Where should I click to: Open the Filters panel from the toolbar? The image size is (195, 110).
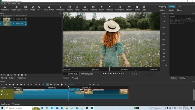101,8
